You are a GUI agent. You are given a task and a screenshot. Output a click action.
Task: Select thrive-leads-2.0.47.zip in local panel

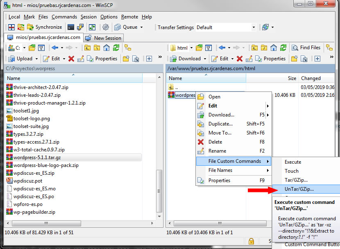point(37,95)
